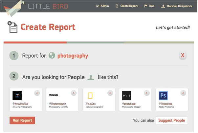Click the People silhouette icon

pyautogui.click(x=91, y=77)
